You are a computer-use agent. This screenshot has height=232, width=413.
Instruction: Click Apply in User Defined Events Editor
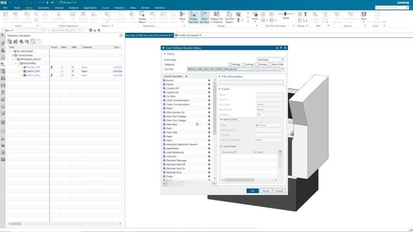coord(266,191)
